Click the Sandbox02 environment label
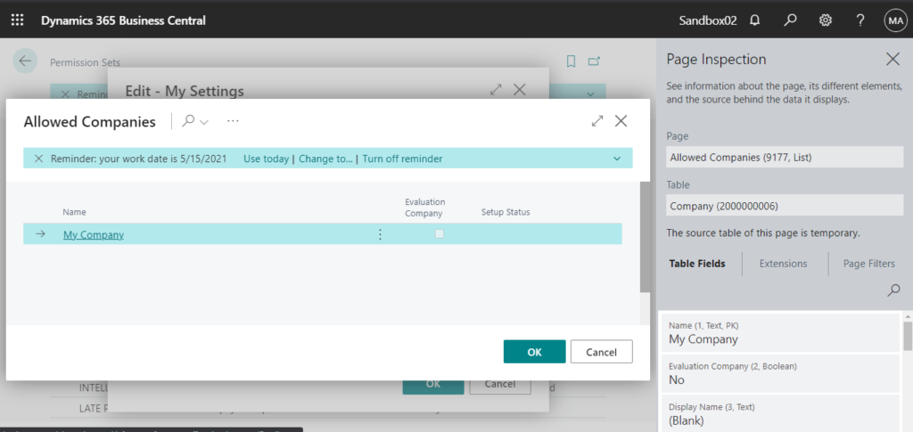This screenshot has width=913, height=432. [707, 20]
